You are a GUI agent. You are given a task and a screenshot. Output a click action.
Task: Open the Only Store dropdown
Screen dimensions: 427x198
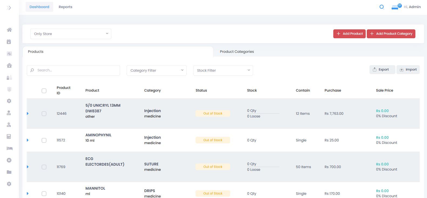pyautogui.click(x=71, y=34)
